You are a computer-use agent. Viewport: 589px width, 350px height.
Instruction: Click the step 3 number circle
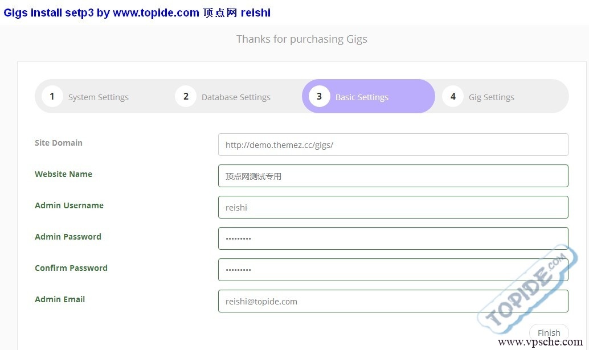[319, 96]
